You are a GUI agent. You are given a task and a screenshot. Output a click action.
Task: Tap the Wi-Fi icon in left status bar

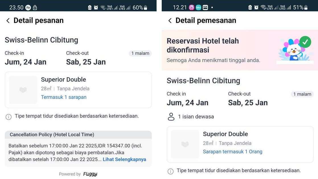tap(103, 8)
